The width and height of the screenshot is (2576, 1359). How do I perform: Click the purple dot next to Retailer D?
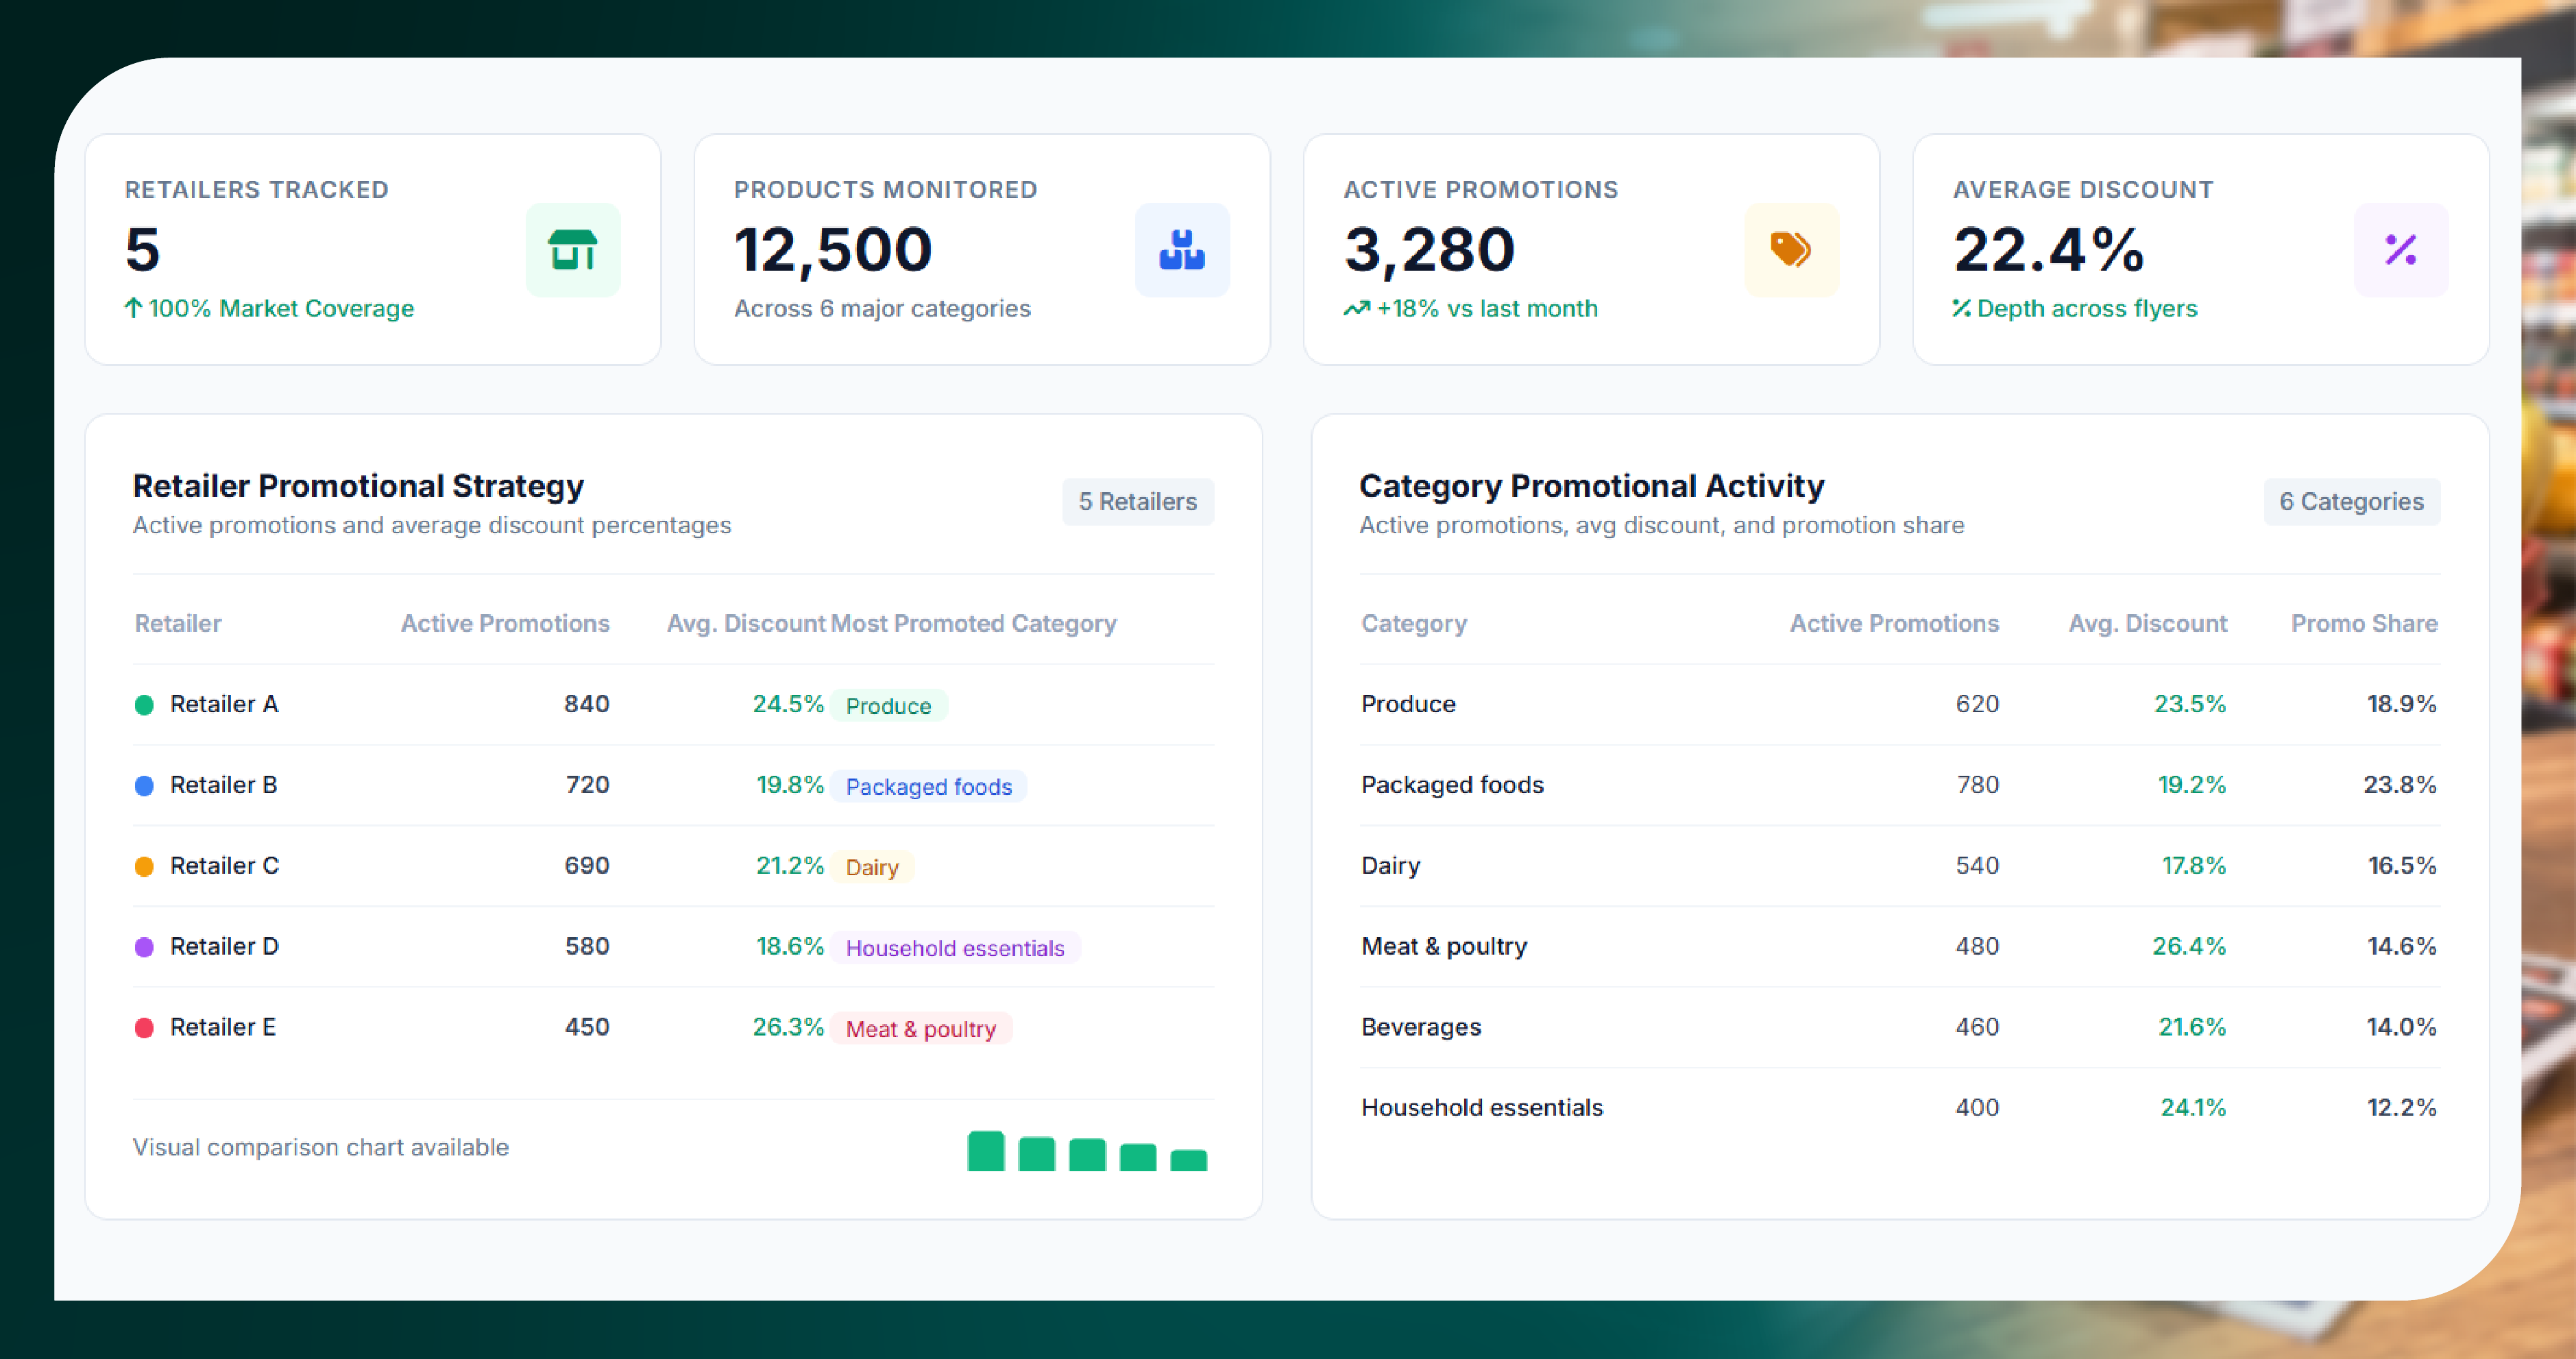click(144, 947)
